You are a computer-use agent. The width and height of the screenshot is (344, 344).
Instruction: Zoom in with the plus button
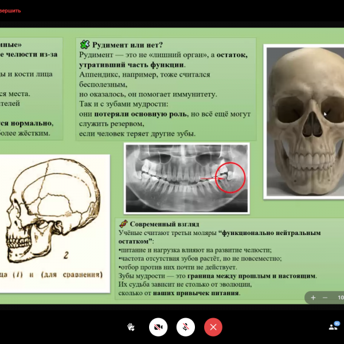[x=313, y=298]
